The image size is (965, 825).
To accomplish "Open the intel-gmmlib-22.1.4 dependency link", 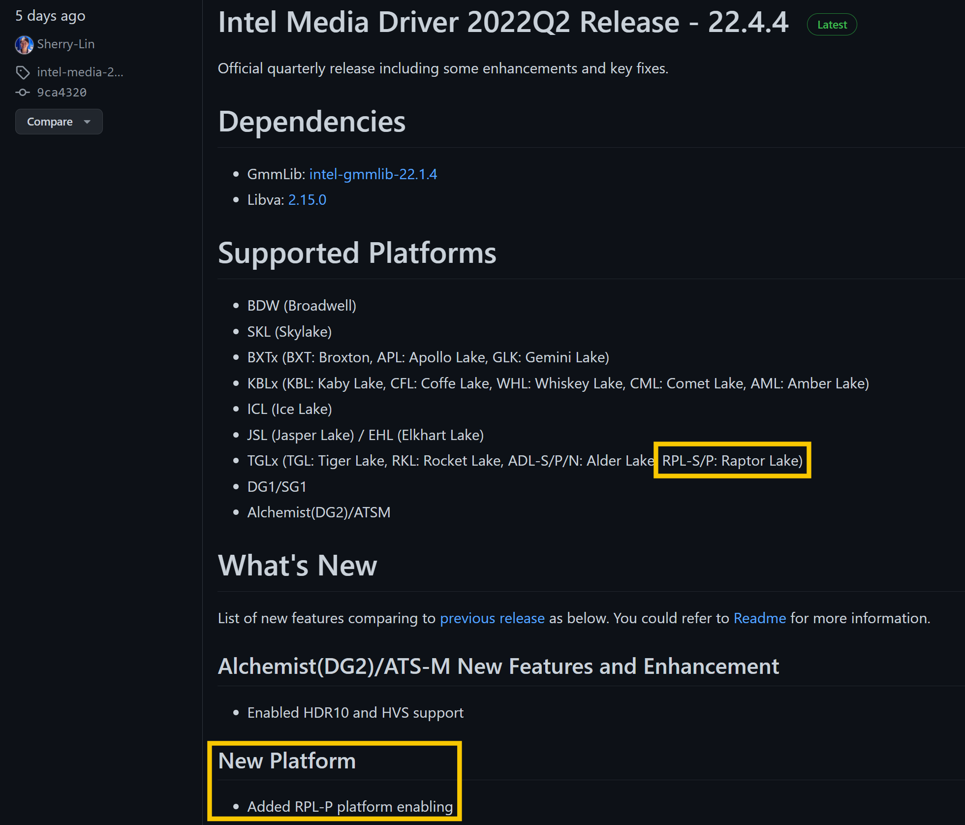I will pyautogui.click(x=373, y=174).
